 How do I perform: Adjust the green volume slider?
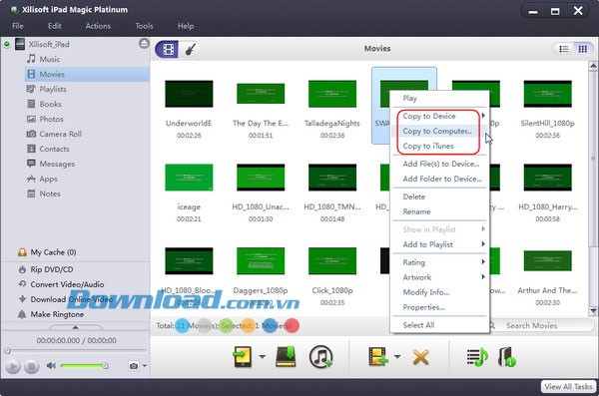tap(84, 366)
